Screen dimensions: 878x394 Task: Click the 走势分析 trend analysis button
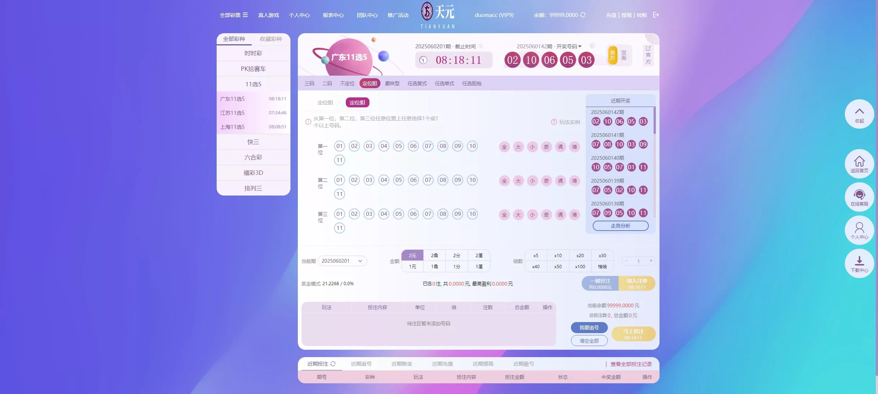click(x=620, y=226)
